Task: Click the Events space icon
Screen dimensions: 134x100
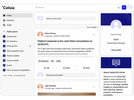Action: pos(4,65)
